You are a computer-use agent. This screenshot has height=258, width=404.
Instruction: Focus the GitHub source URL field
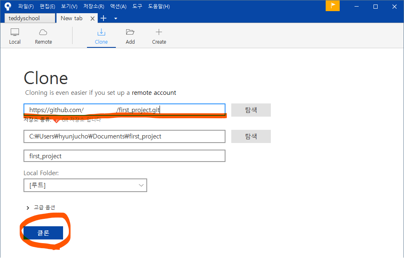coord(124,110)
